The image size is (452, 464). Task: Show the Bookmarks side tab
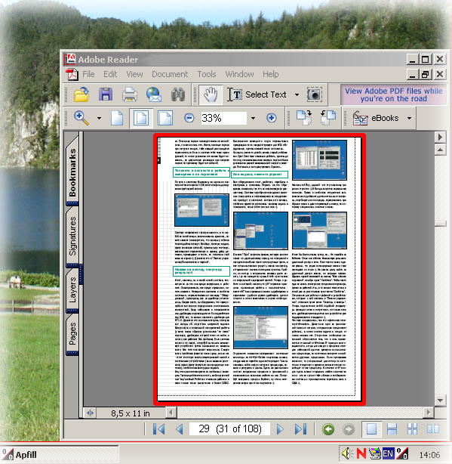(72, 172)
